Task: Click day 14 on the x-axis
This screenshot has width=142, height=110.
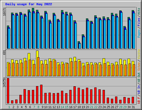Action: point(62,107)
